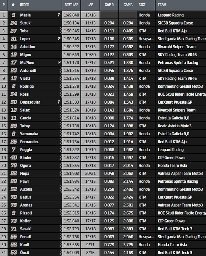This screenshot has height=256, width=206.
Task: Click the GAP F. column header
Action: pos(128,5)
